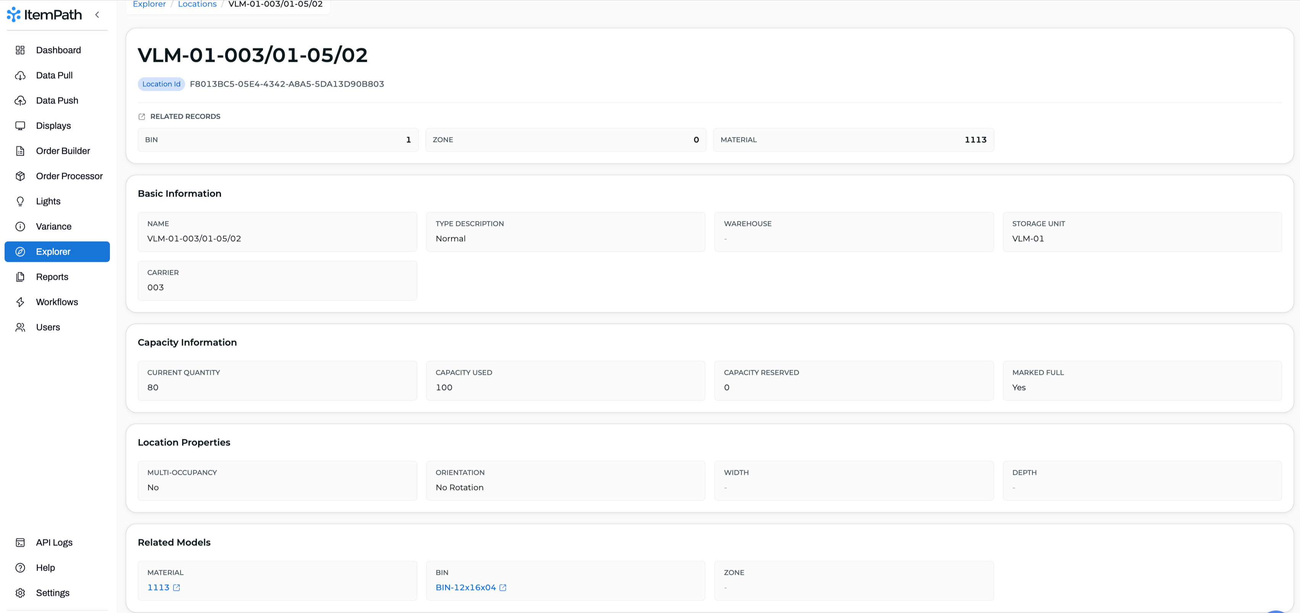This screenshot has width=1300, height=613.
Task: Click the Current Quantity value 80
Action: click(x=153, y=387)
